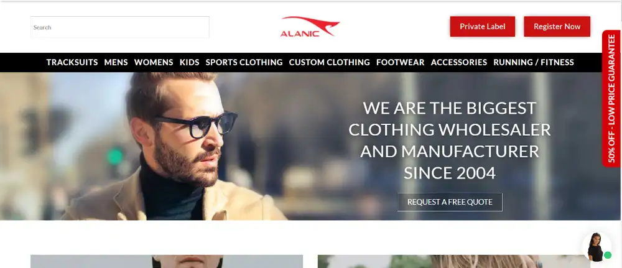Open the Mens menu

pyautogui.click(x=116, y=62)
